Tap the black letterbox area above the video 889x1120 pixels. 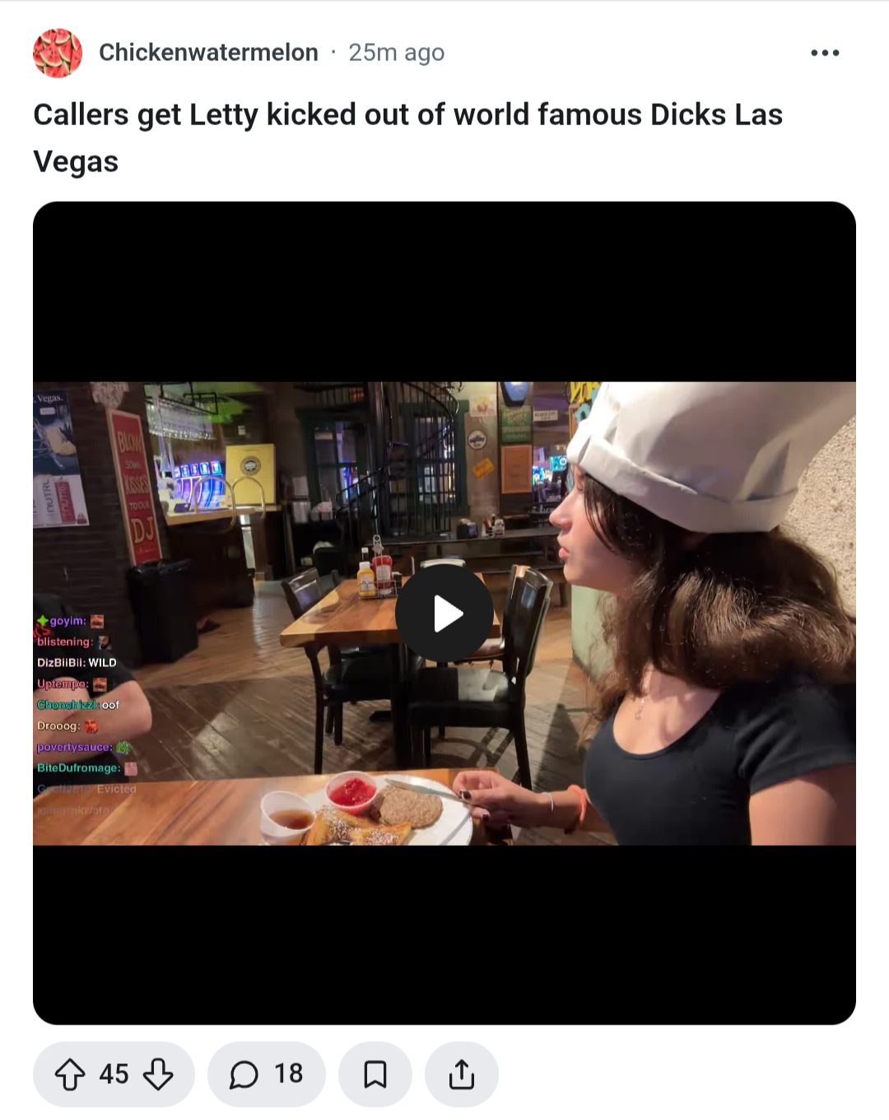pos(444,292)
